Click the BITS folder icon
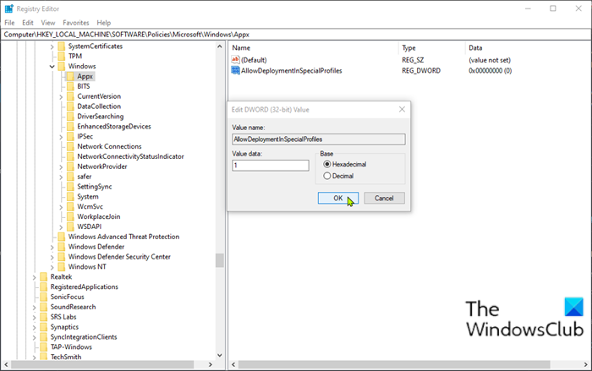Image resolution: width=592 pixels, height=371 pixels. click(x=70, y=86)
